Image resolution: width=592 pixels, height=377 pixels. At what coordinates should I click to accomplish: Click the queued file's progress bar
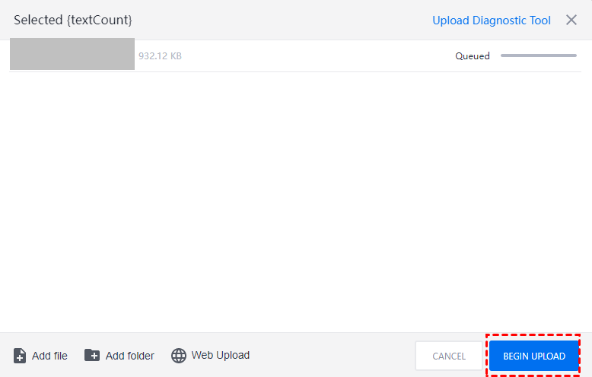click(539, 55)
